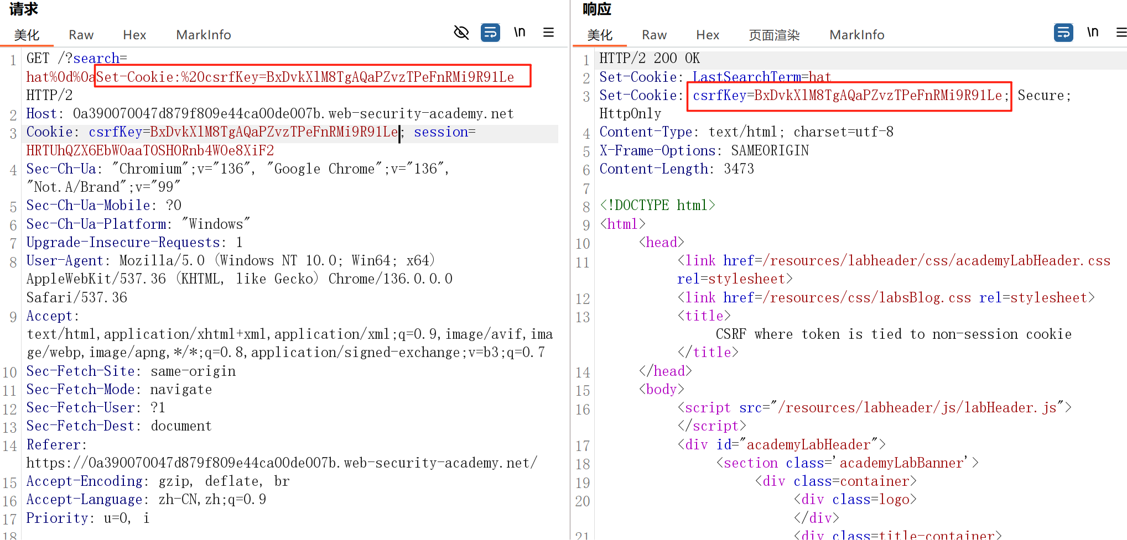Click div id academyLabHeader line

click(x=781, y=444)
